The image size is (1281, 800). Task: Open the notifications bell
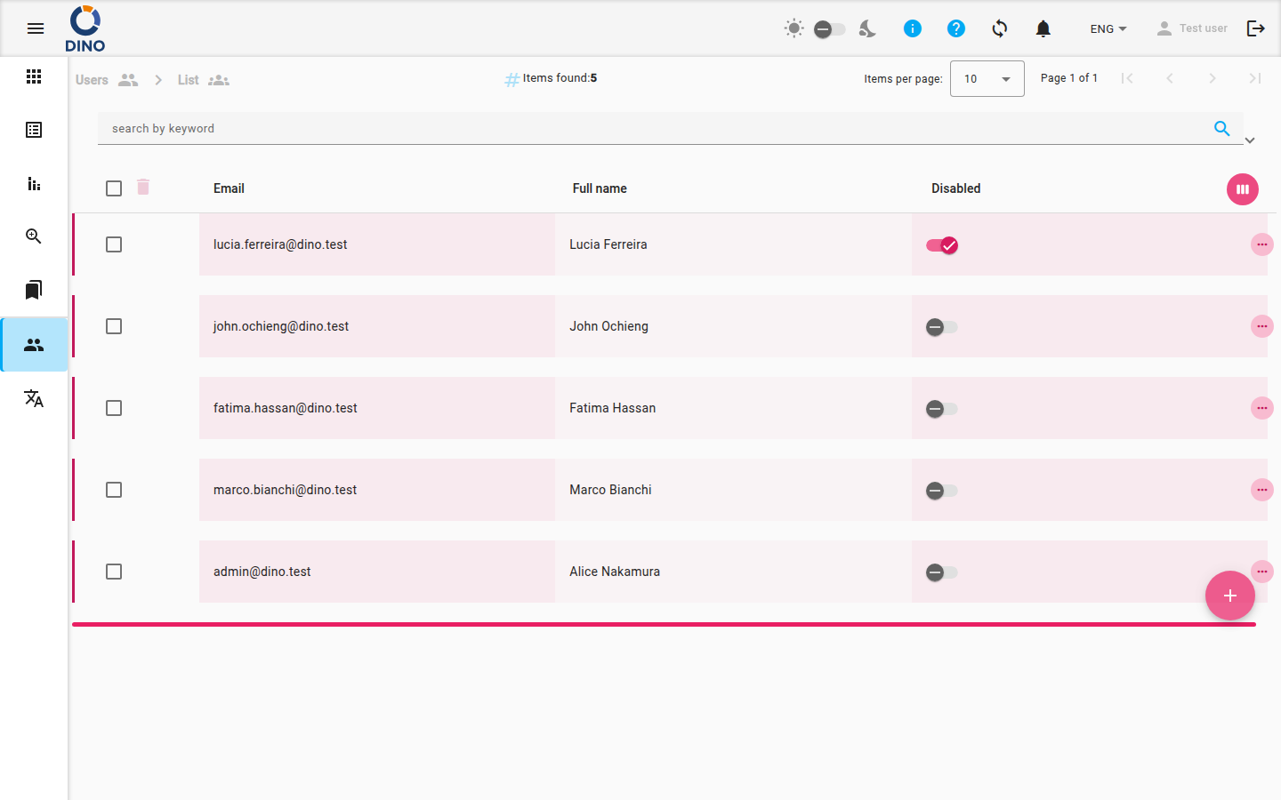[1043, 28]
